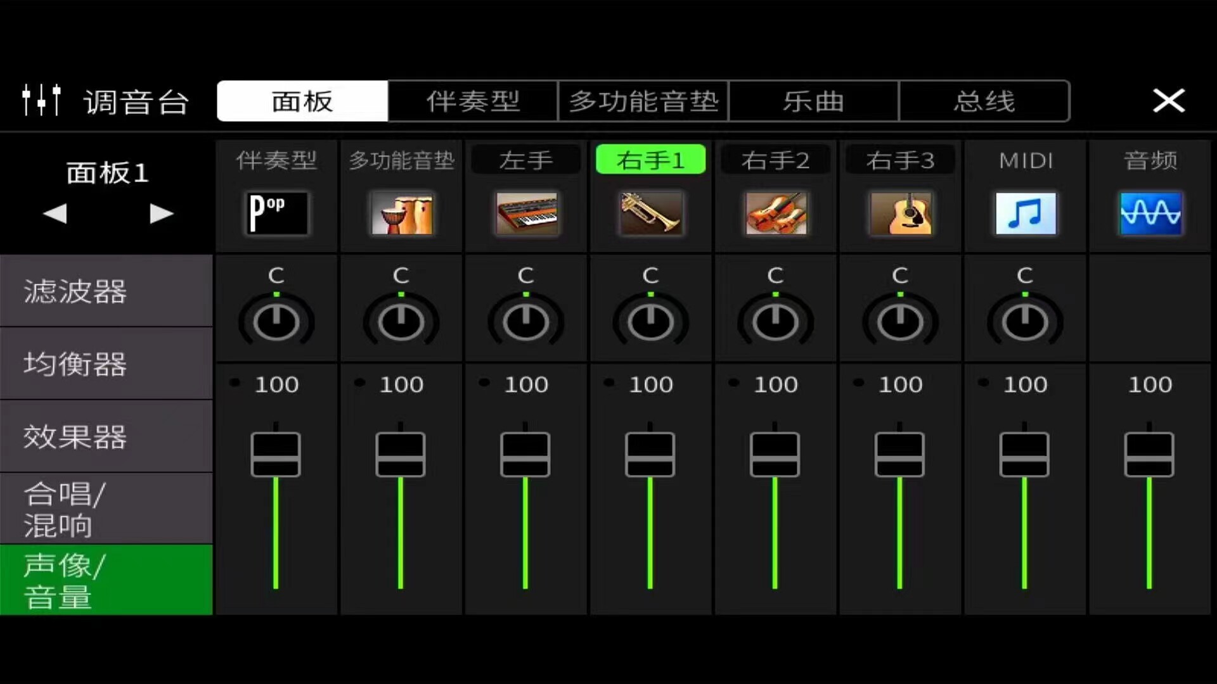Toggle the 左手 part on
Image resolution: width=1217 pixels, height=684 pixels.
tap(526, 160)
